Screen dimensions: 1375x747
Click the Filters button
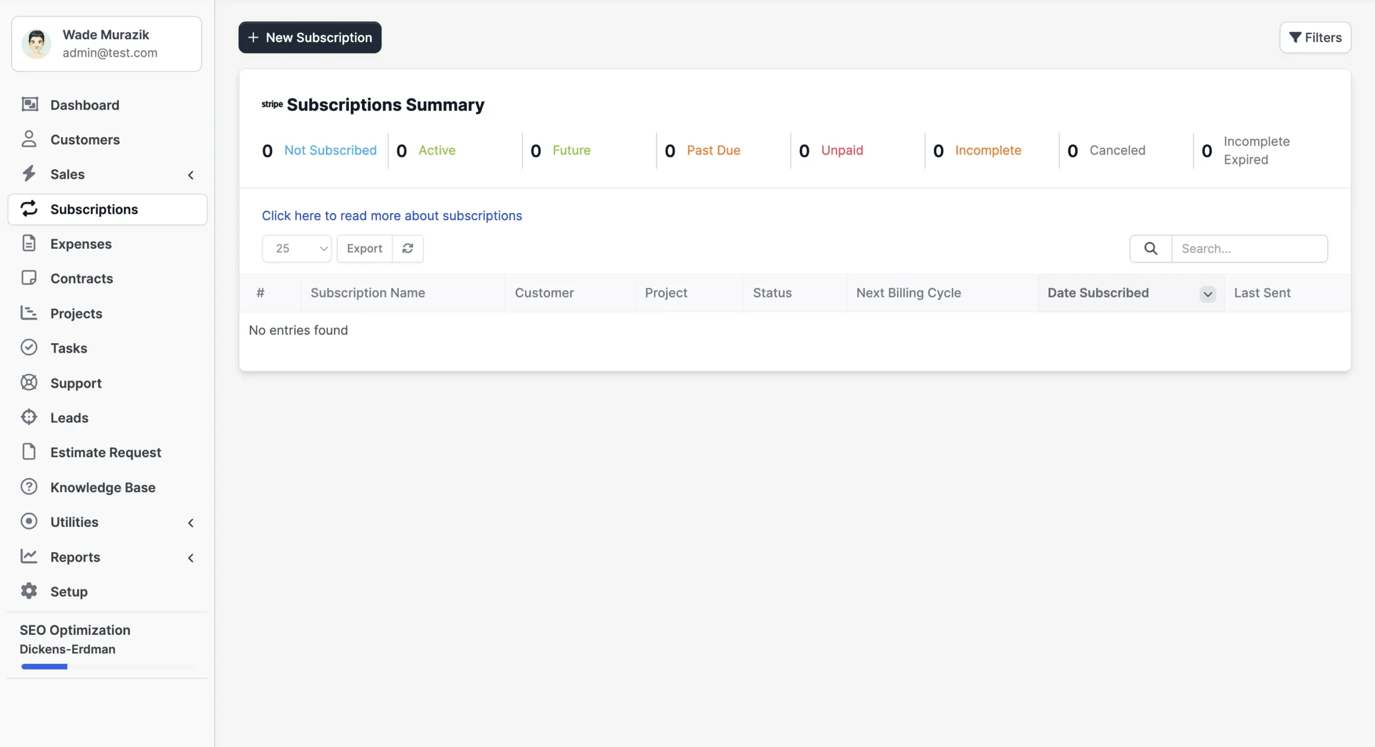click(1315, 37)
